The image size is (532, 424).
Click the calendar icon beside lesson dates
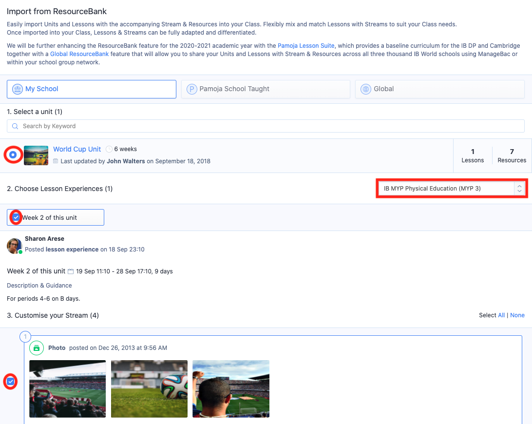coord(71,271)
